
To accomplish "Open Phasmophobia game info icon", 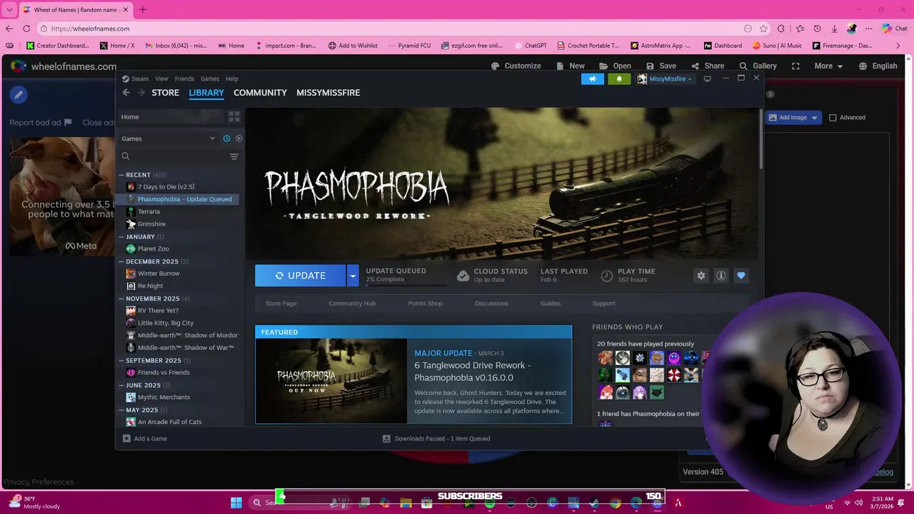I will click(721, 276).
